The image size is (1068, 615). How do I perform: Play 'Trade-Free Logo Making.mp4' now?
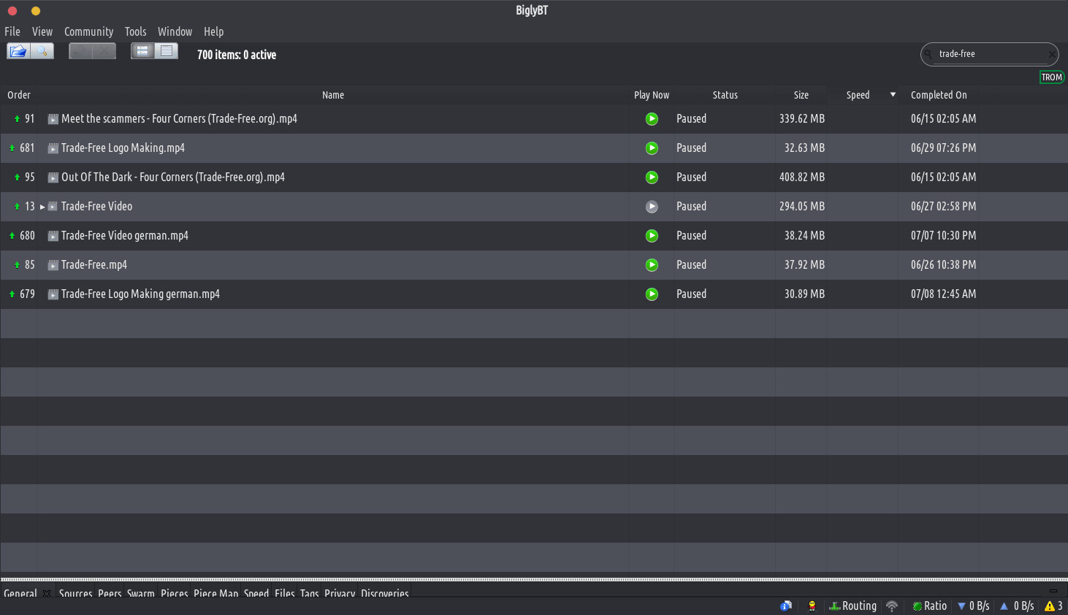652,148
